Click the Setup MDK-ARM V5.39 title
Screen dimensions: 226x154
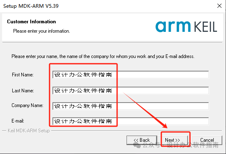(31, 6)
